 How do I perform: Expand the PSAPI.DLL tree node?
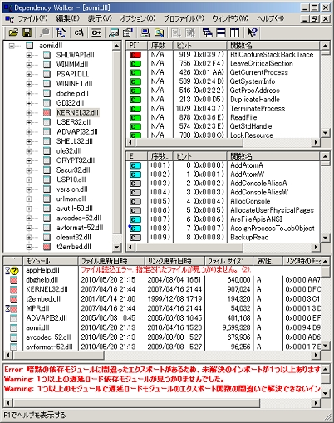point(29,74)
